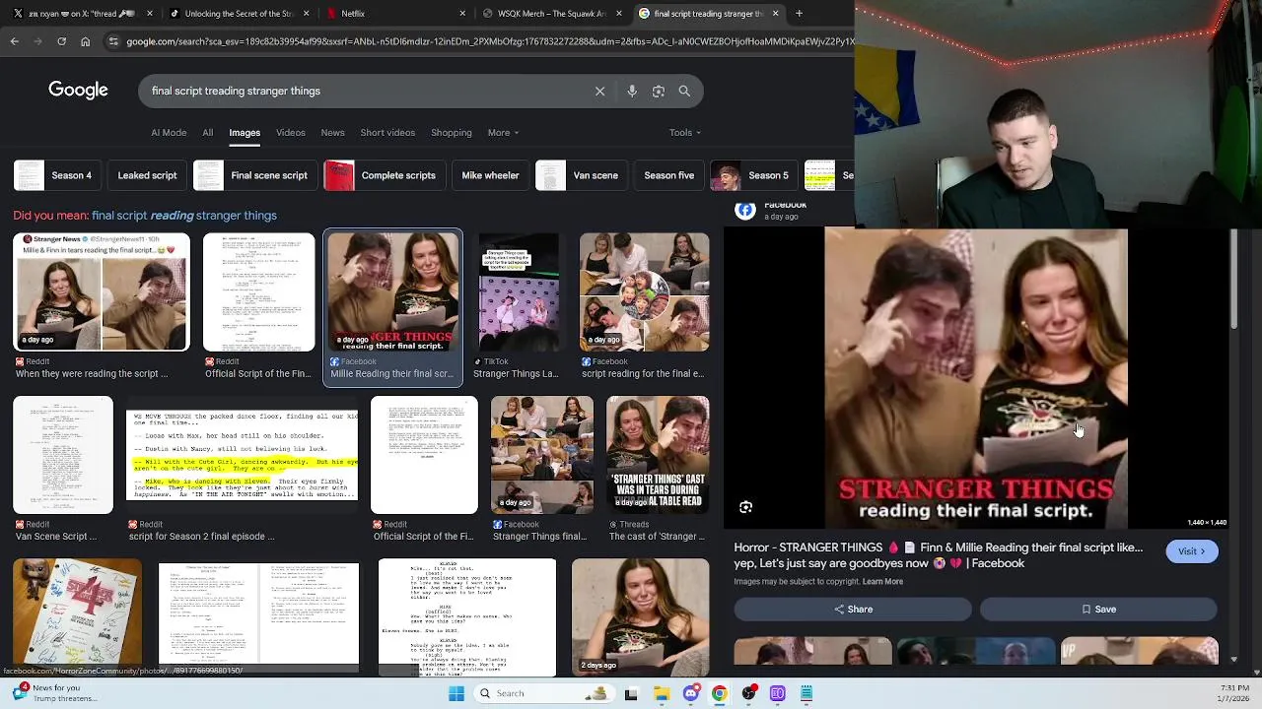Click the Lens icon on preview image
The image size is (1262, 709).
pos(745,507)
